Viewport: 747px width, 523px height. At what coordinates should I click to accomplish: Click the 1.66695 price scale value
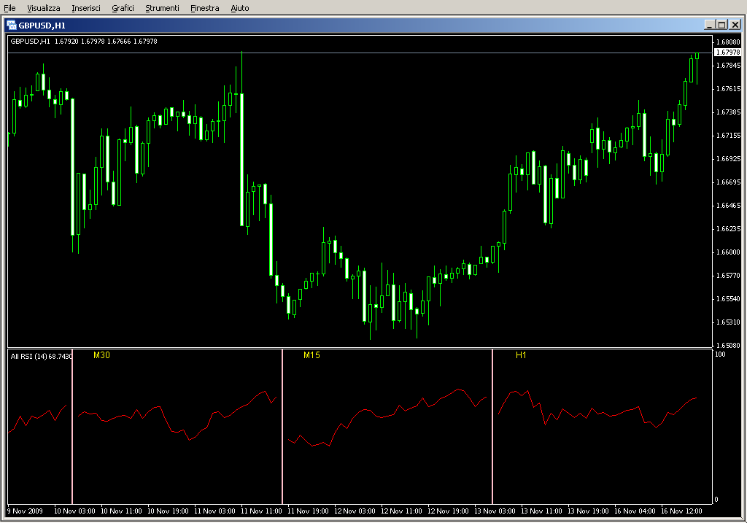pos(728,182)
